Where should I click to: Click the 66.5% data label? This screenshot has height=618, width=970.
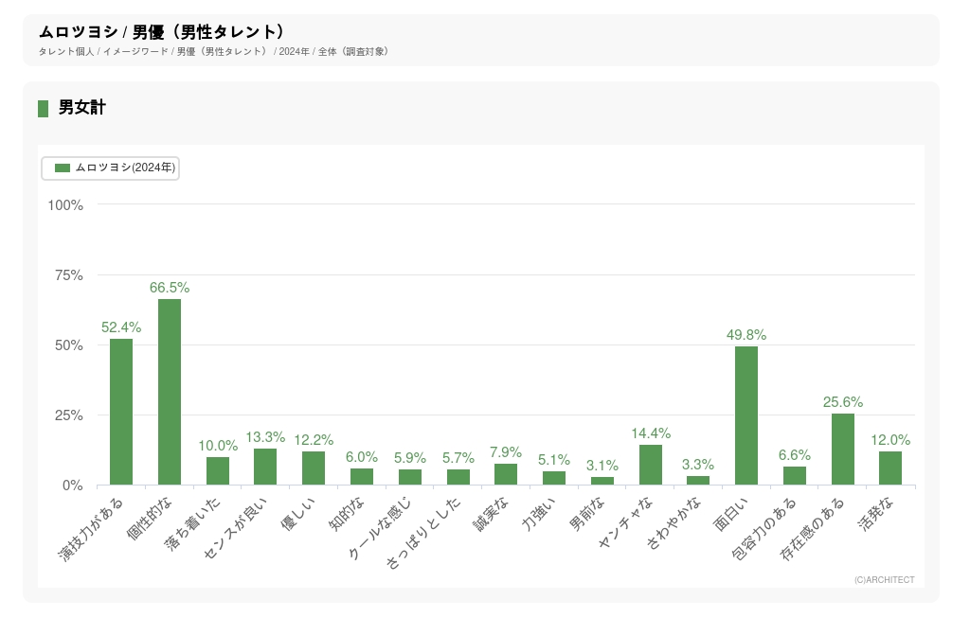[170, 288]
